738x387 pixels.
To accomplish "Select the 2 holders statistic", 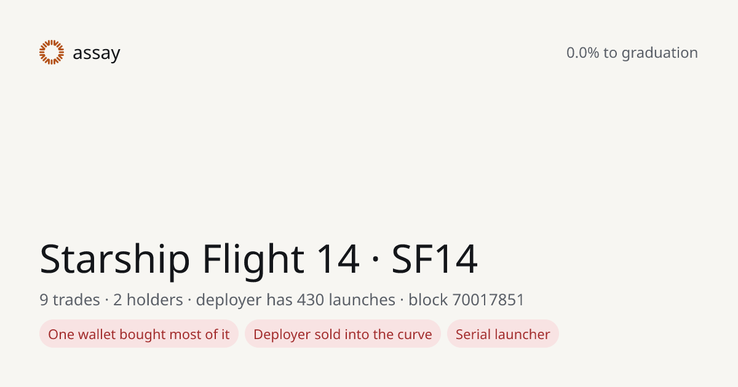I will coord(148,300).
